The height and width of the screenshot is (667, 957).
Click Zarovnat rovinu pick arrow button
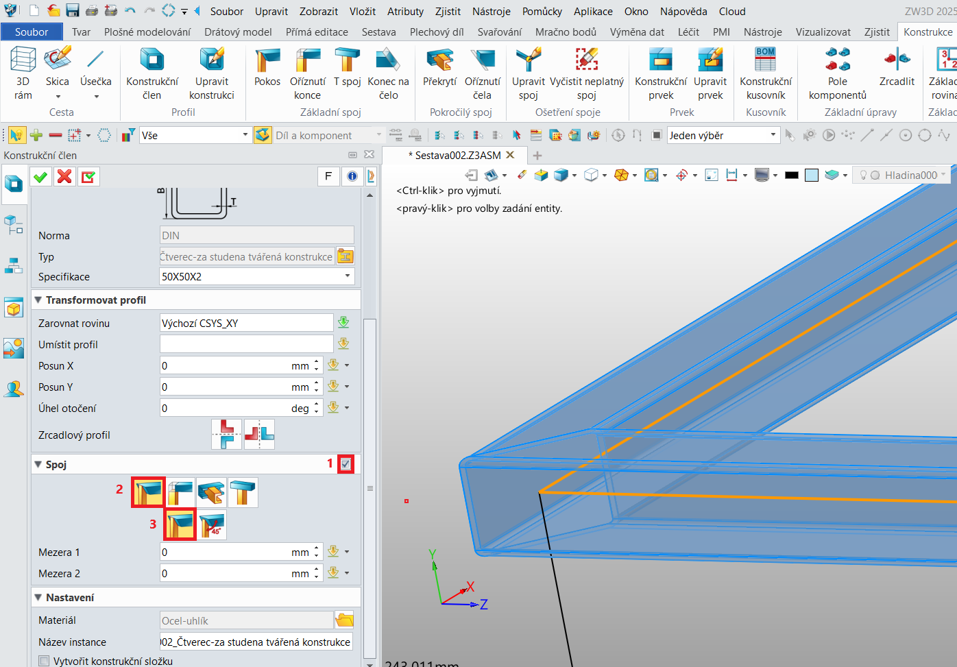(343, 322)
